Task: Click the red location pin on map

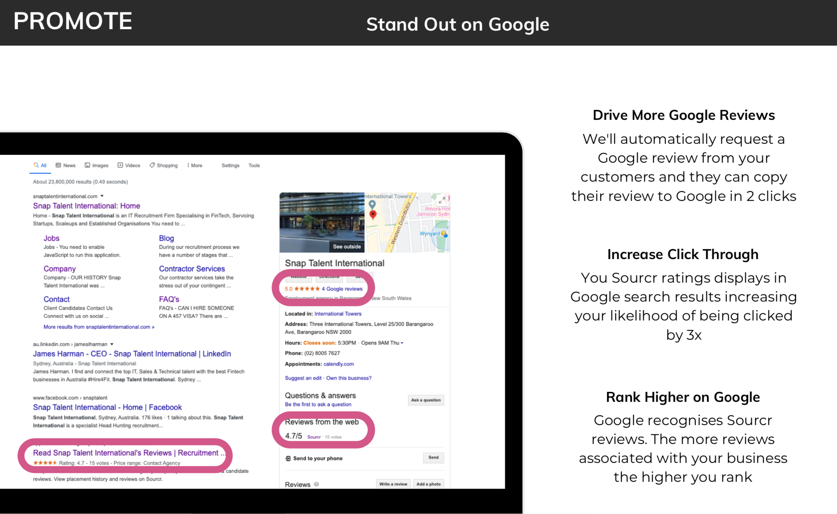Action: point(373,215)
